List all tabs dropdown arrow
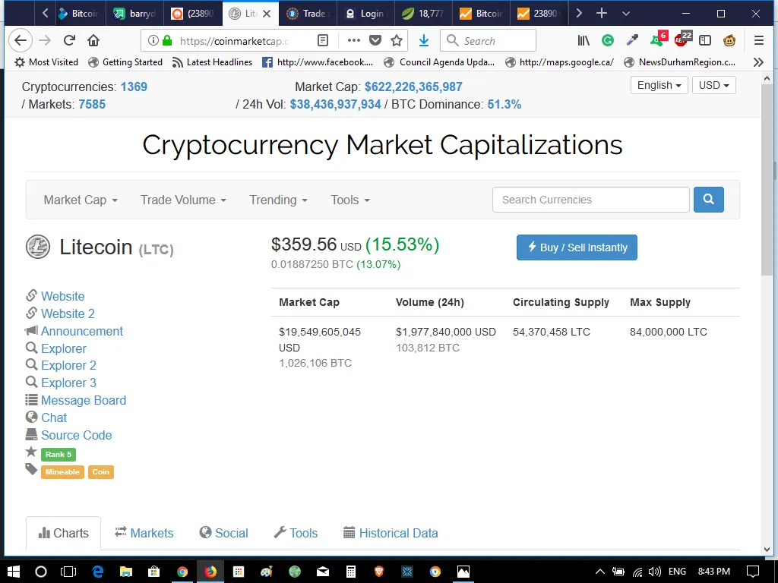Viewport: 778px width, 583px height. (626, 14)
